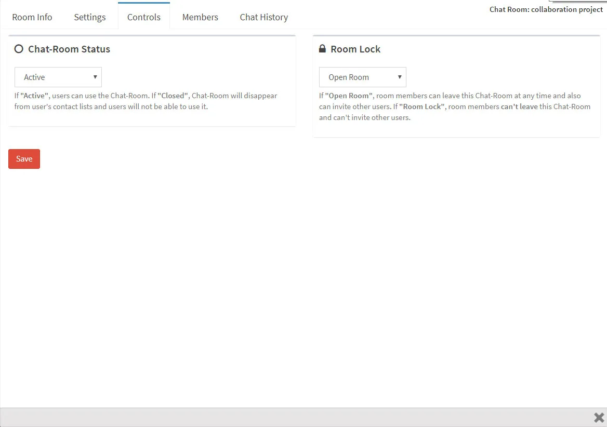Select the Controls tab

pyautogui.click(x=143, y=16)
